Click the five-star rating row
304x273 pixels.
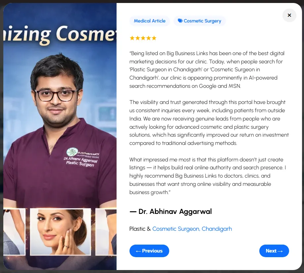click(x=143, y=38)
